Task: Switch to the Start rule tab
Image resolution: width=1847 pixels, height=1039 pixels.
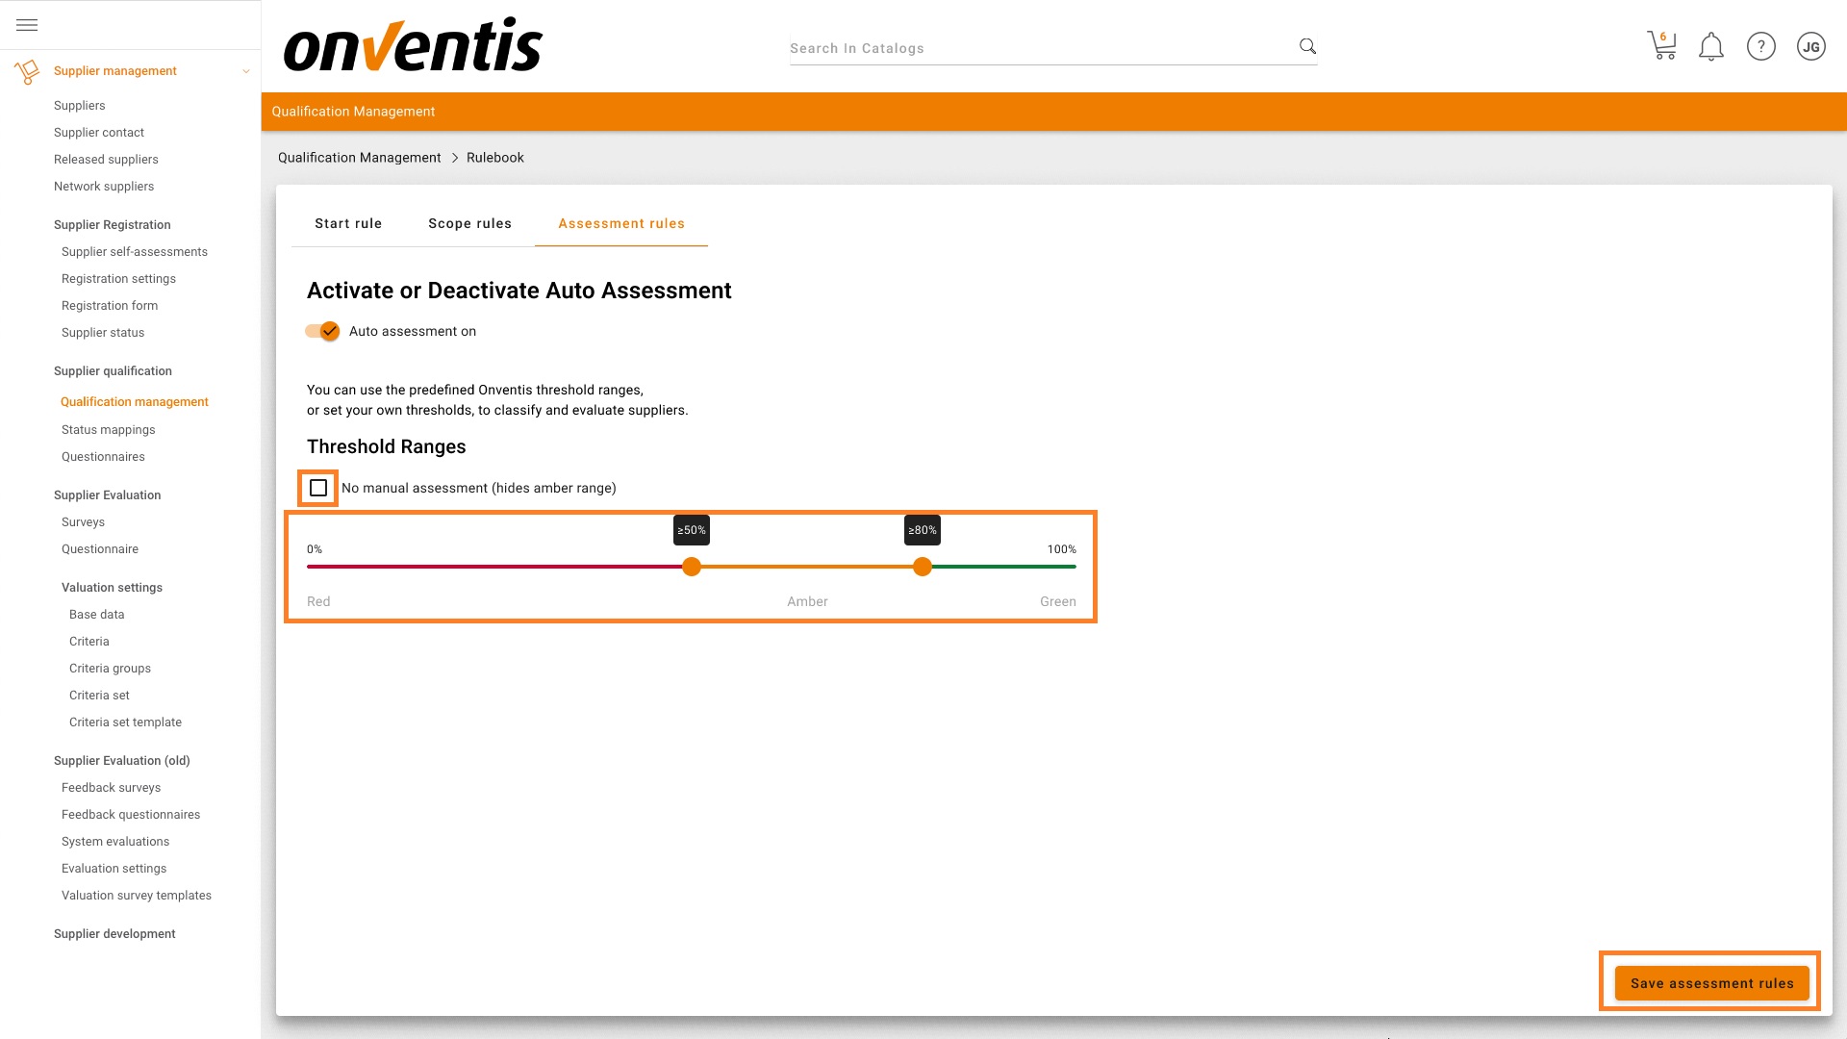Action: pyautogui.click(x=349, y=223)
